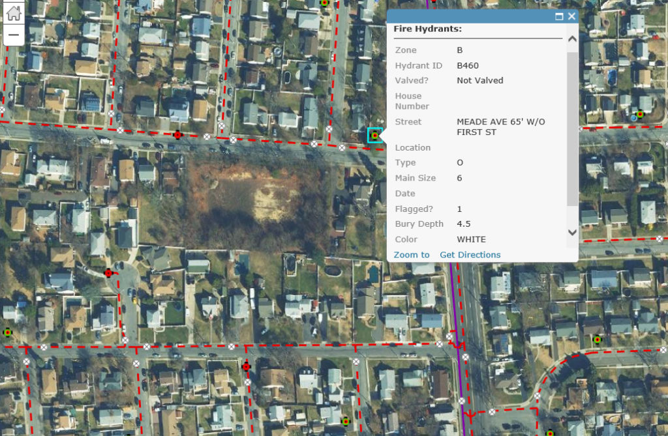Select the Flagged? value "1"
668x436 pixels.
(459, 209)
